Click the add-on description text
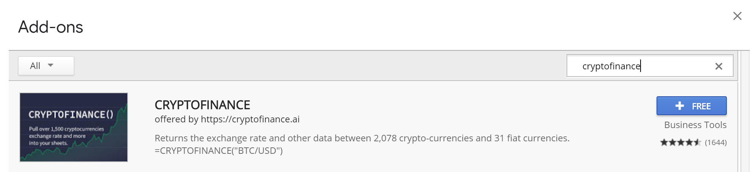The width and height of the screenshot is (750, 172). [362, 138]
